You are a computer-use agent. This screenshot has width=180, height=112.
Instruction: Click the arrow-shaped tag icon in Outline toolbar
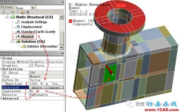click(x=13, y=12)
